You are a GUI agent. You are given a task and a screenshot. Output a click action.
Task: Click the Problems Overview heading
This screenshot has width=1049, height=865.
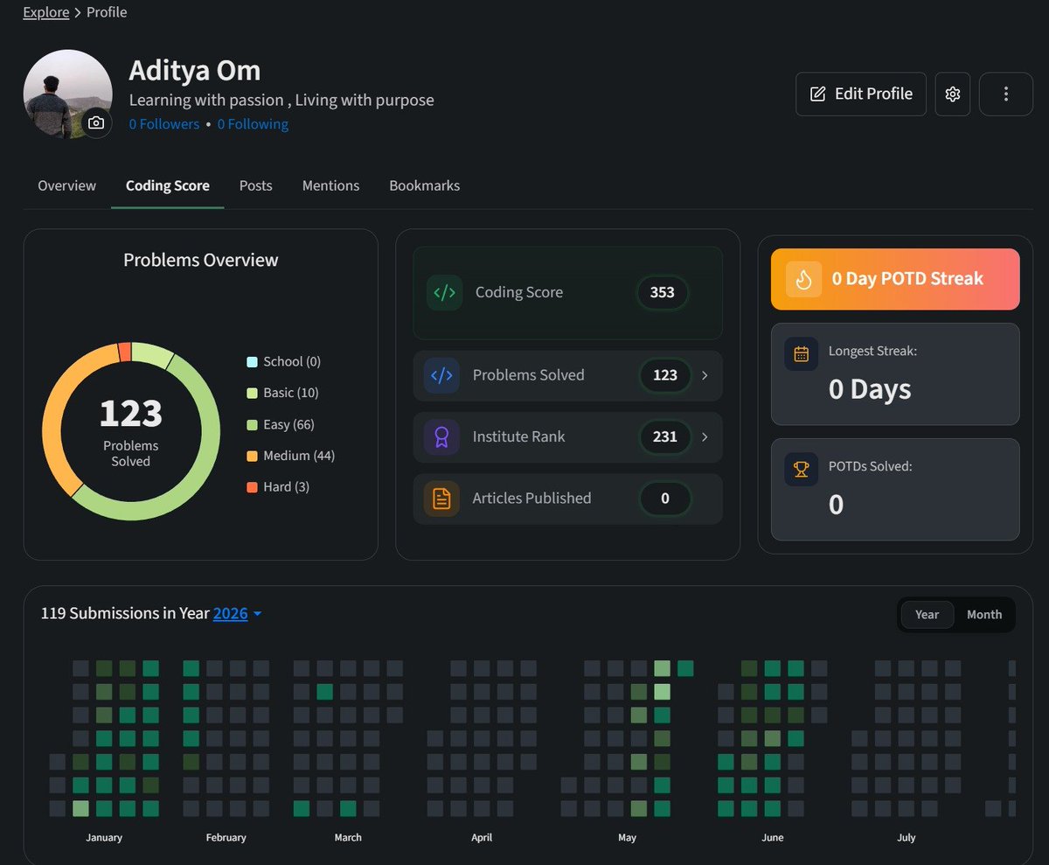pos(201,261)
